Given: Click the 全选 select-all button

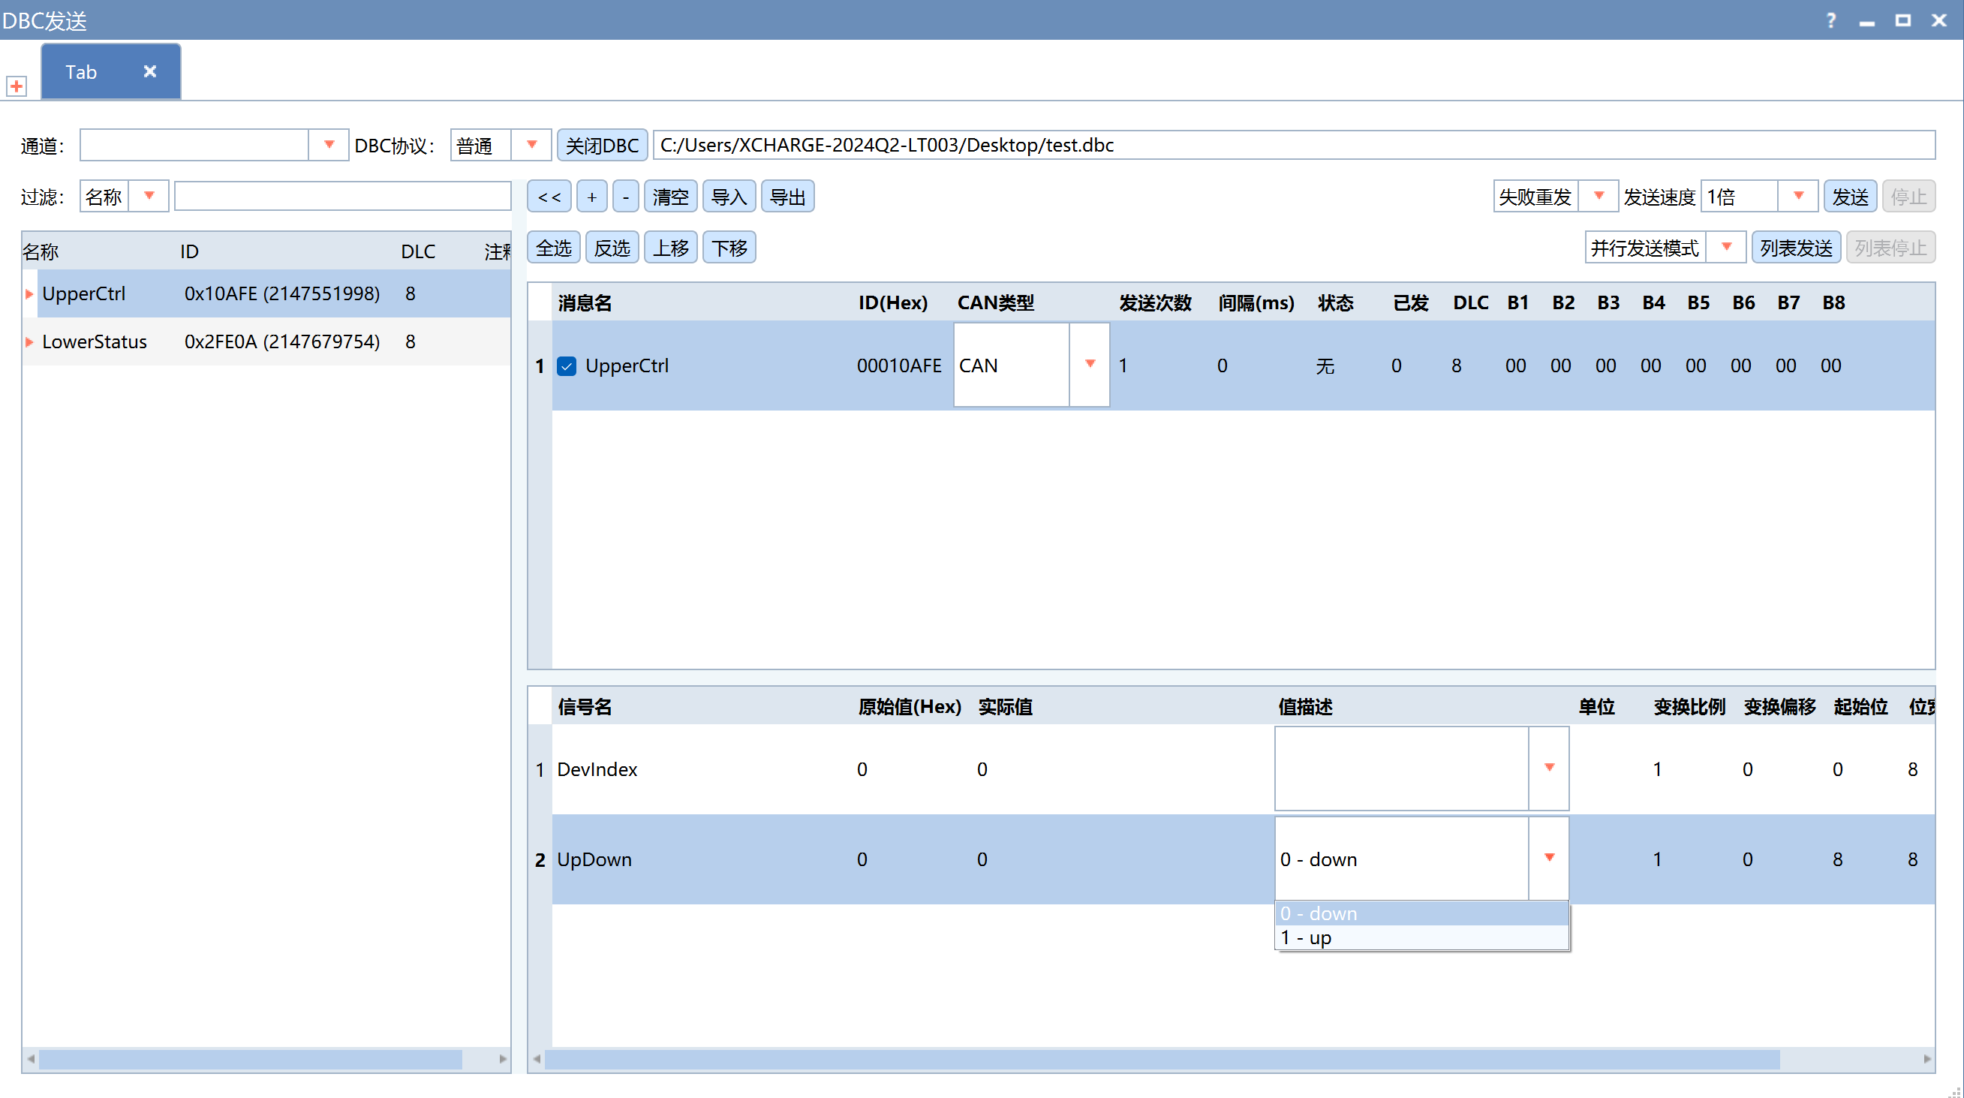Looking at the screenshot, I should point(554,247).
